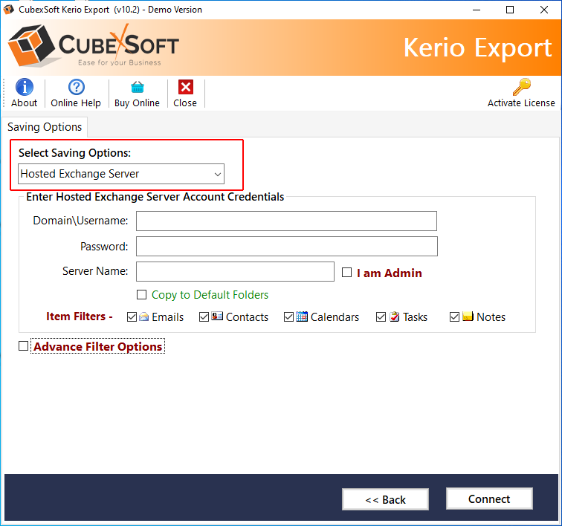The width and height of the screenshot is (562, 526).
Task: Uncheck the Calendars item filter
Action: [288, 316]
